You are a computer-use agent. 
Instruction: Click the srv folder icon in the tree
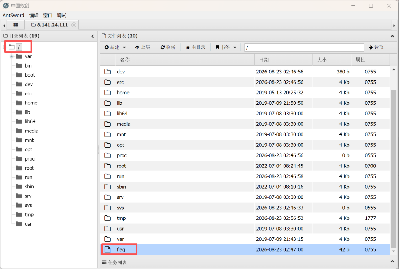click(18, 196)
